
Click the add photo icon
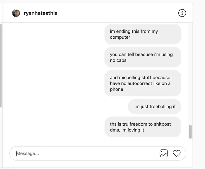pyautogui.click(x=163, y=153)
